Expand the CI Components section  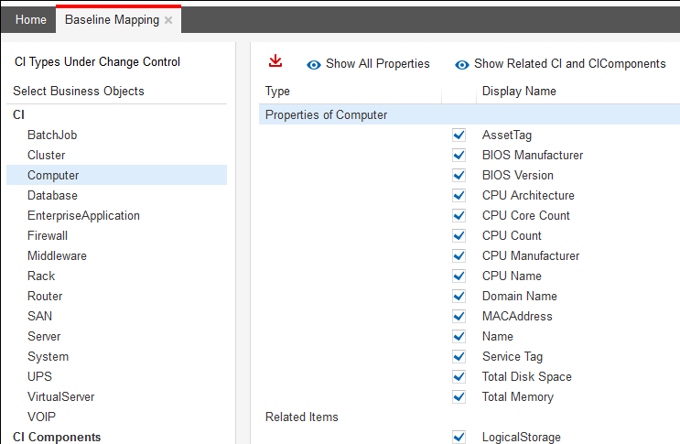click(57, 437)
